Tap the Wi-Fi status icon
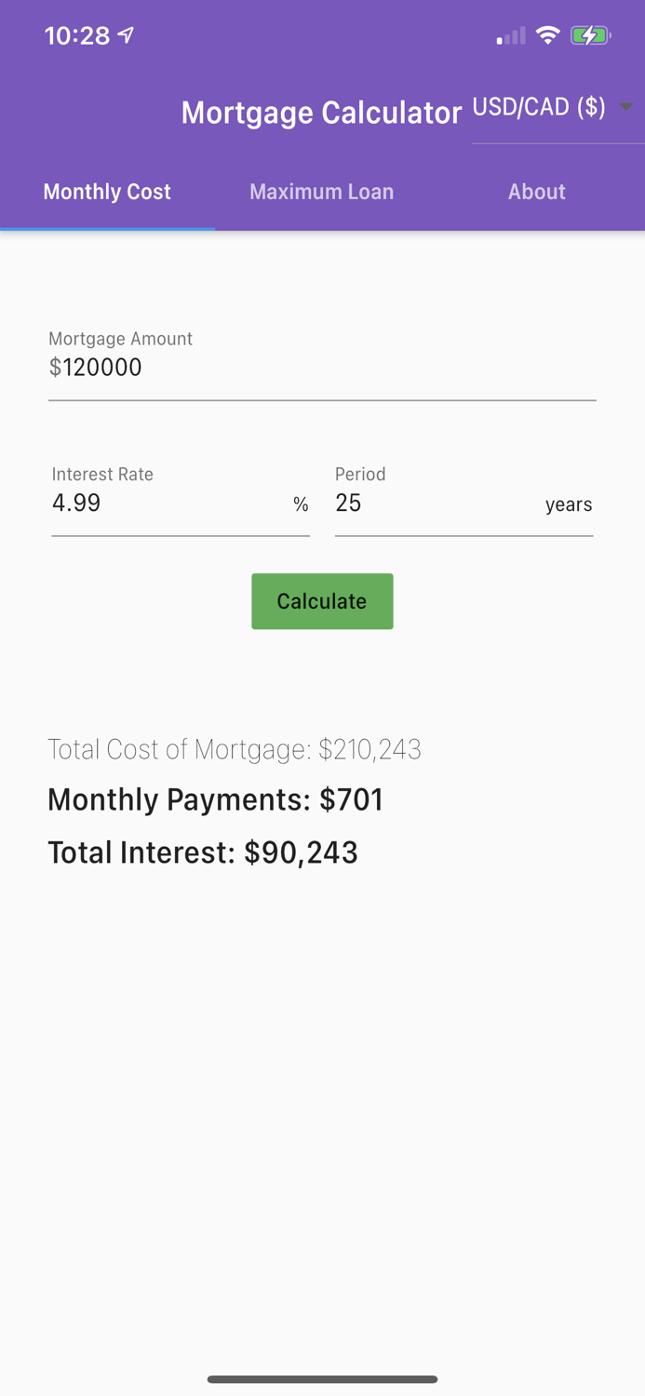645x1396 pixels. click(x=548, y=34)
